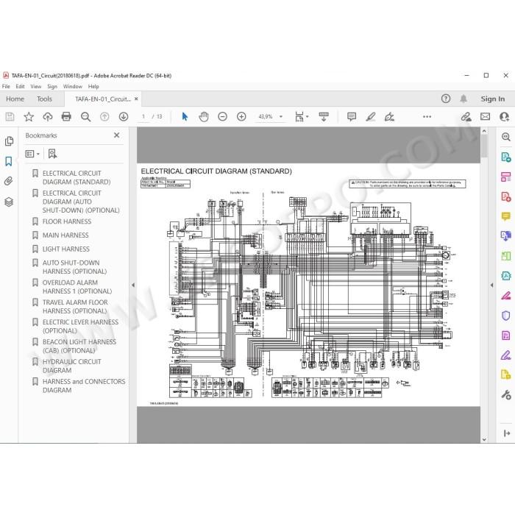Open HYDRAULIC CIRCUIT DIAGRAM bookmark

(x=71, y=366)
